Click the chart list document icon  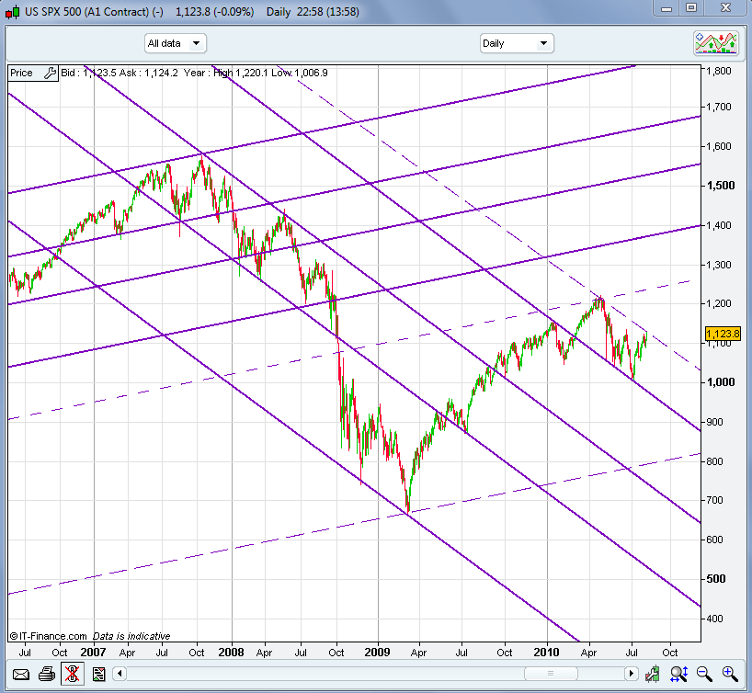(98, 675)
